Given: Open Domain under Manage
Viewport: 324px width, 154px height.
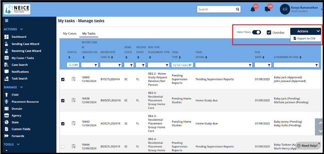Looking at the screenshot, I should tap(17, 109).
